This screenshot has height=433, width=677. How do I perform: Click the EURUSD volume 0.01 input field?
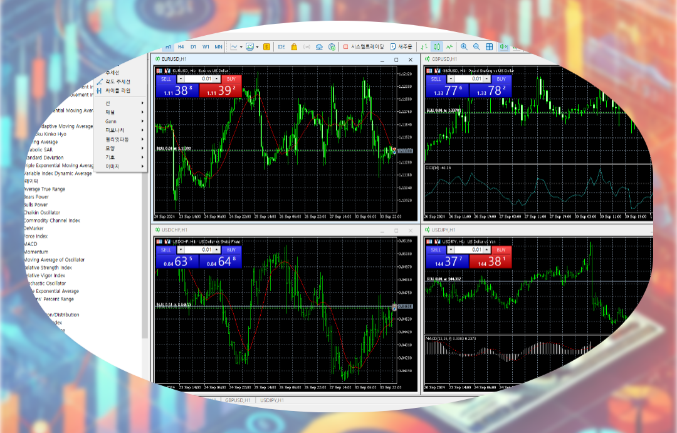pos(199,79)
